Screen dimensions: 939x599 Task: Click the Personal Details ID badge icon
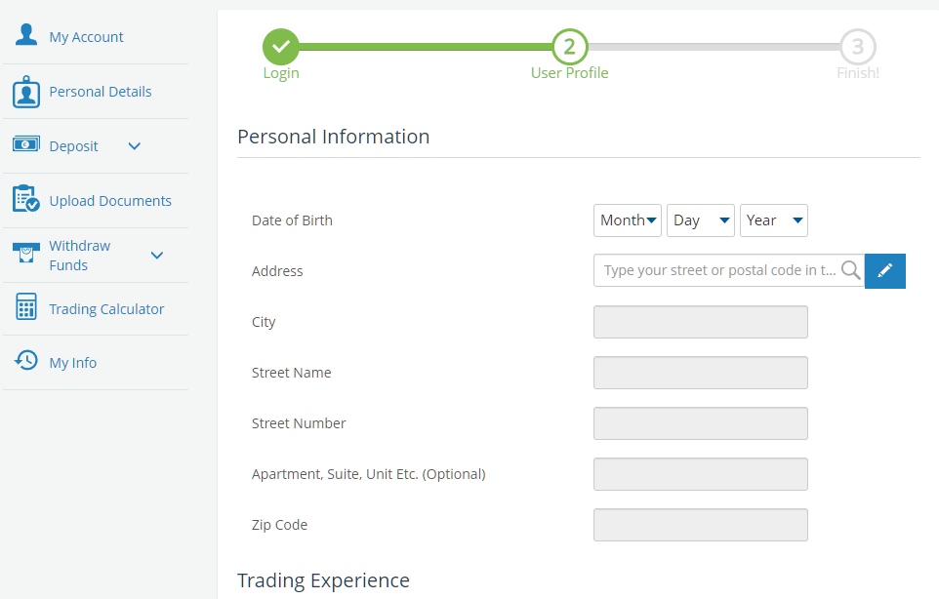(x=25, y=92)
